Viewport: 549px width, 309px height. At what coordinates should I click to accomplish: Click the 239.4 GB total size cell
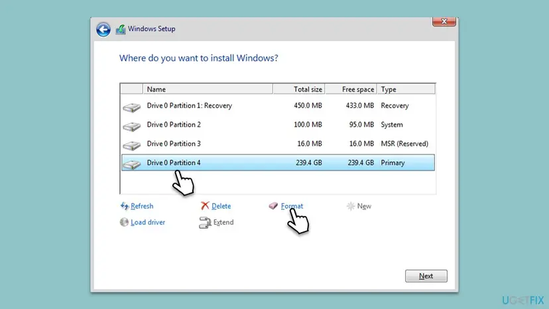pyautogui.click(x=309, y=162)
